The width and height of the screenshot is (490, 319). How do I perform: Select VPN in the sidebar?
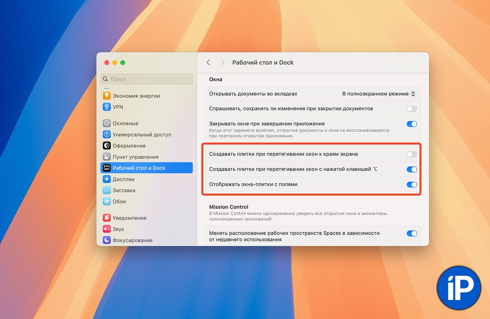pos(146,107)
